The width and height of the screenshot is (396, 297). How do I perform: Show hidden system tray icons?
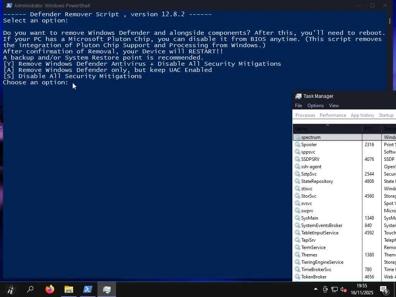316,289
